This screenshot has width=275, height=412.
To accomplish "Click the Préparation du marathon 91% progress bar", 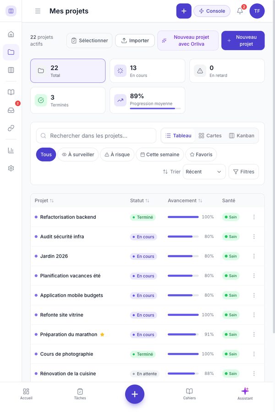I will [183, 335].
